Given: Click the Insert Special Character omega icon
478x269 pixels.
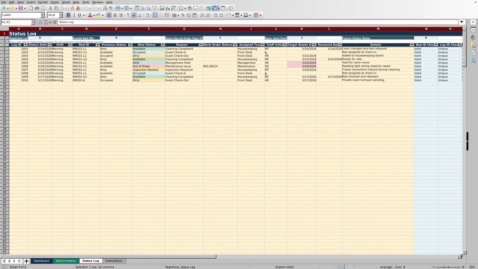Looking at the screenshot, I should pos(181,8).
